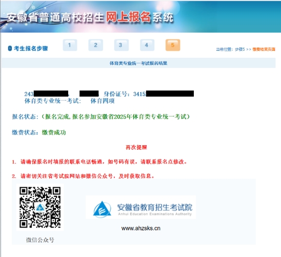Click step 1 icon in registration steps

coord(70,45)
